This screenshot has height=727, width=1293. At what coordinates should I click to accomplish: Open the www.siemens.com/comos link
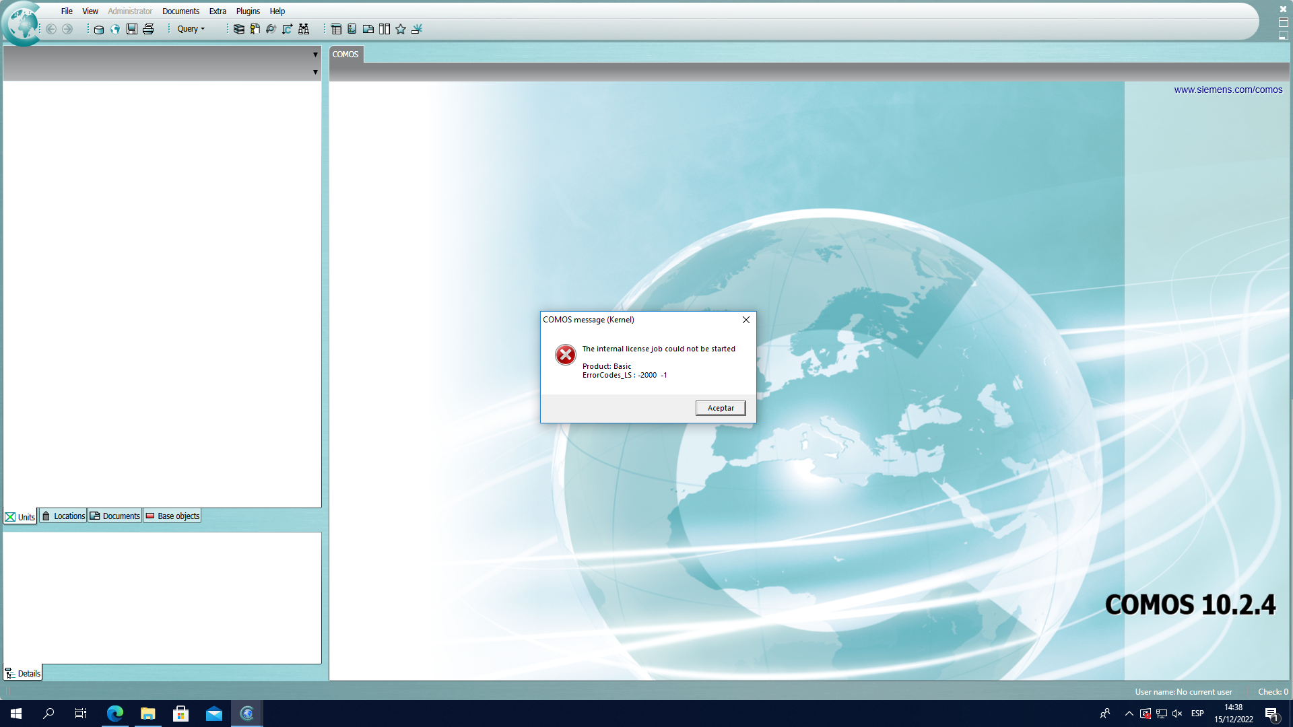click(1228, 90)
